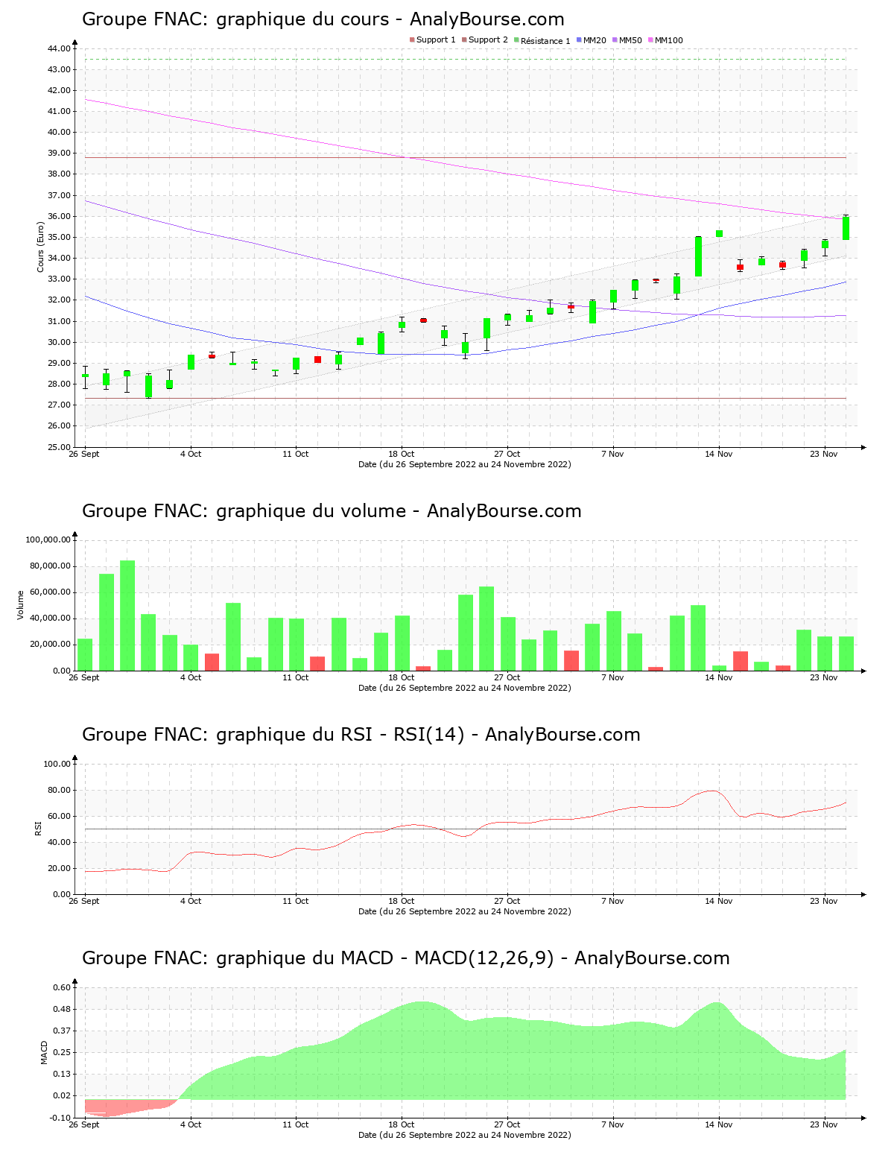The width and height of the screenshot is (894, 1155).
Task: Click the Support 1 red legend swatch
Action: coord(412,40)
